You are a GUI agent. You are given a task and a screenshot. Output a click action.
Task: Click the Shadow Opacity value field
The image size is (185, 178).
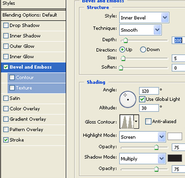pos(179,169)
